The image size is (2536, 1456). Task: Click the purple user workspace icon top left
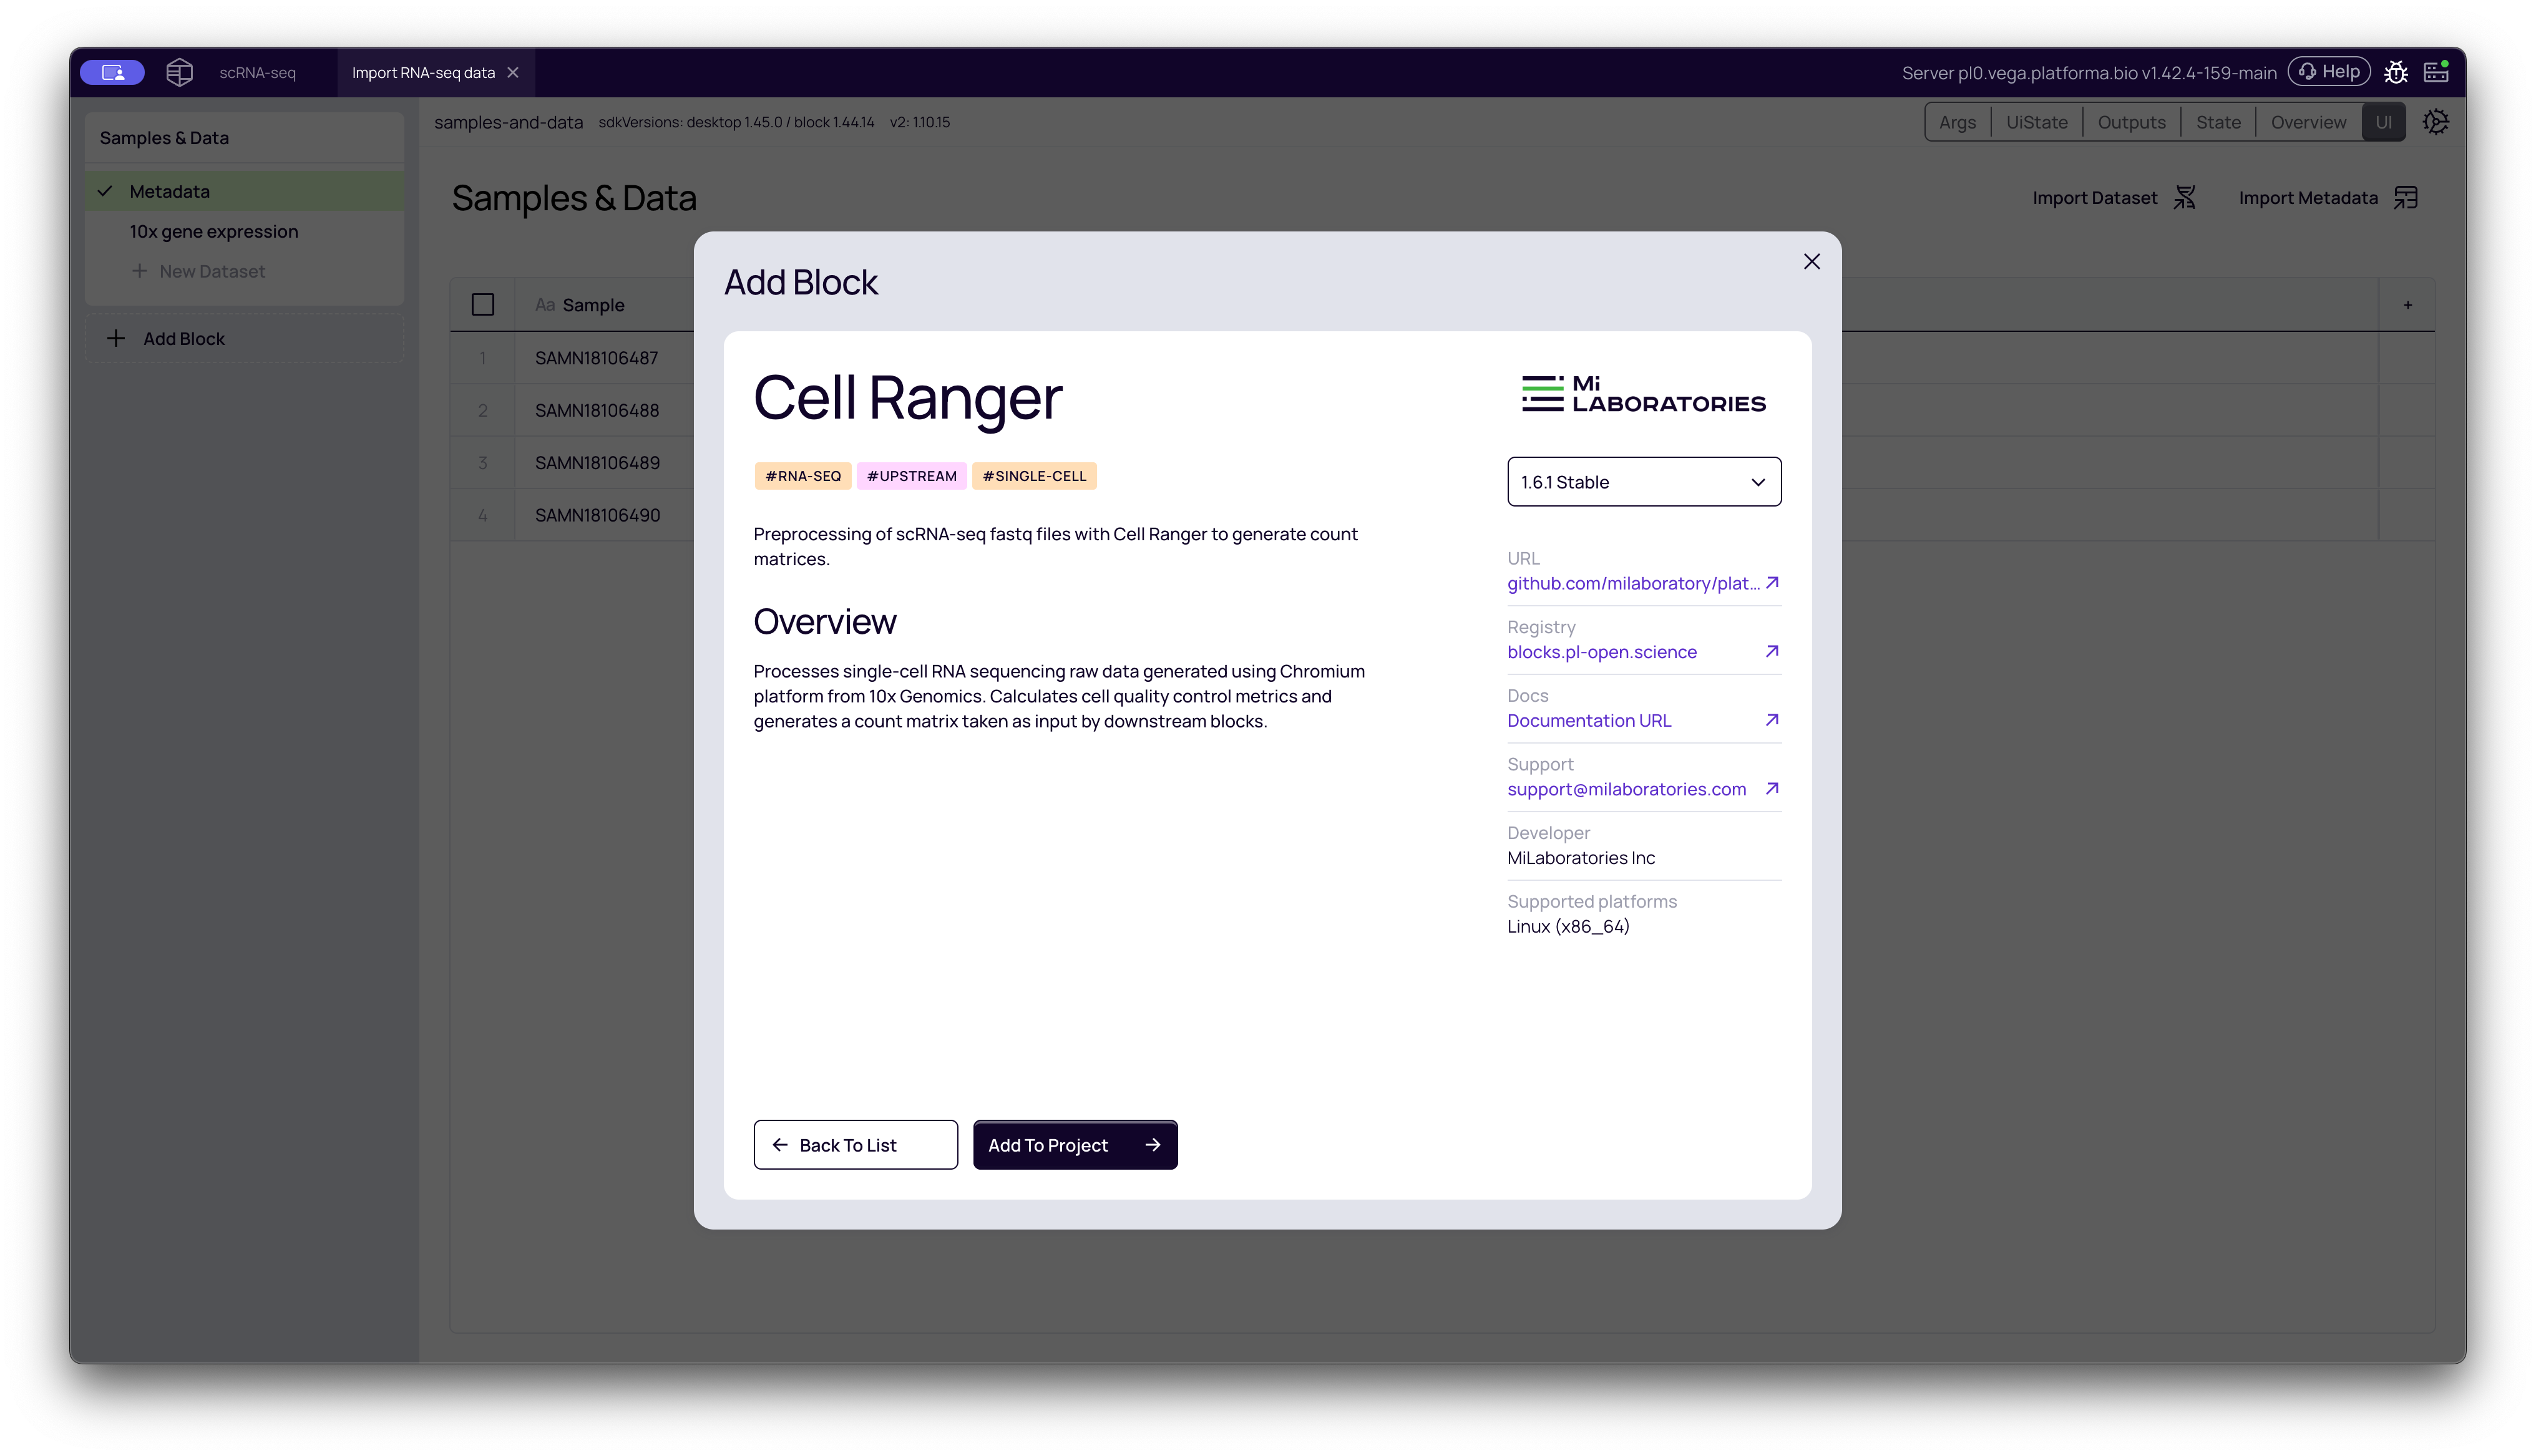tap(112, 71)
